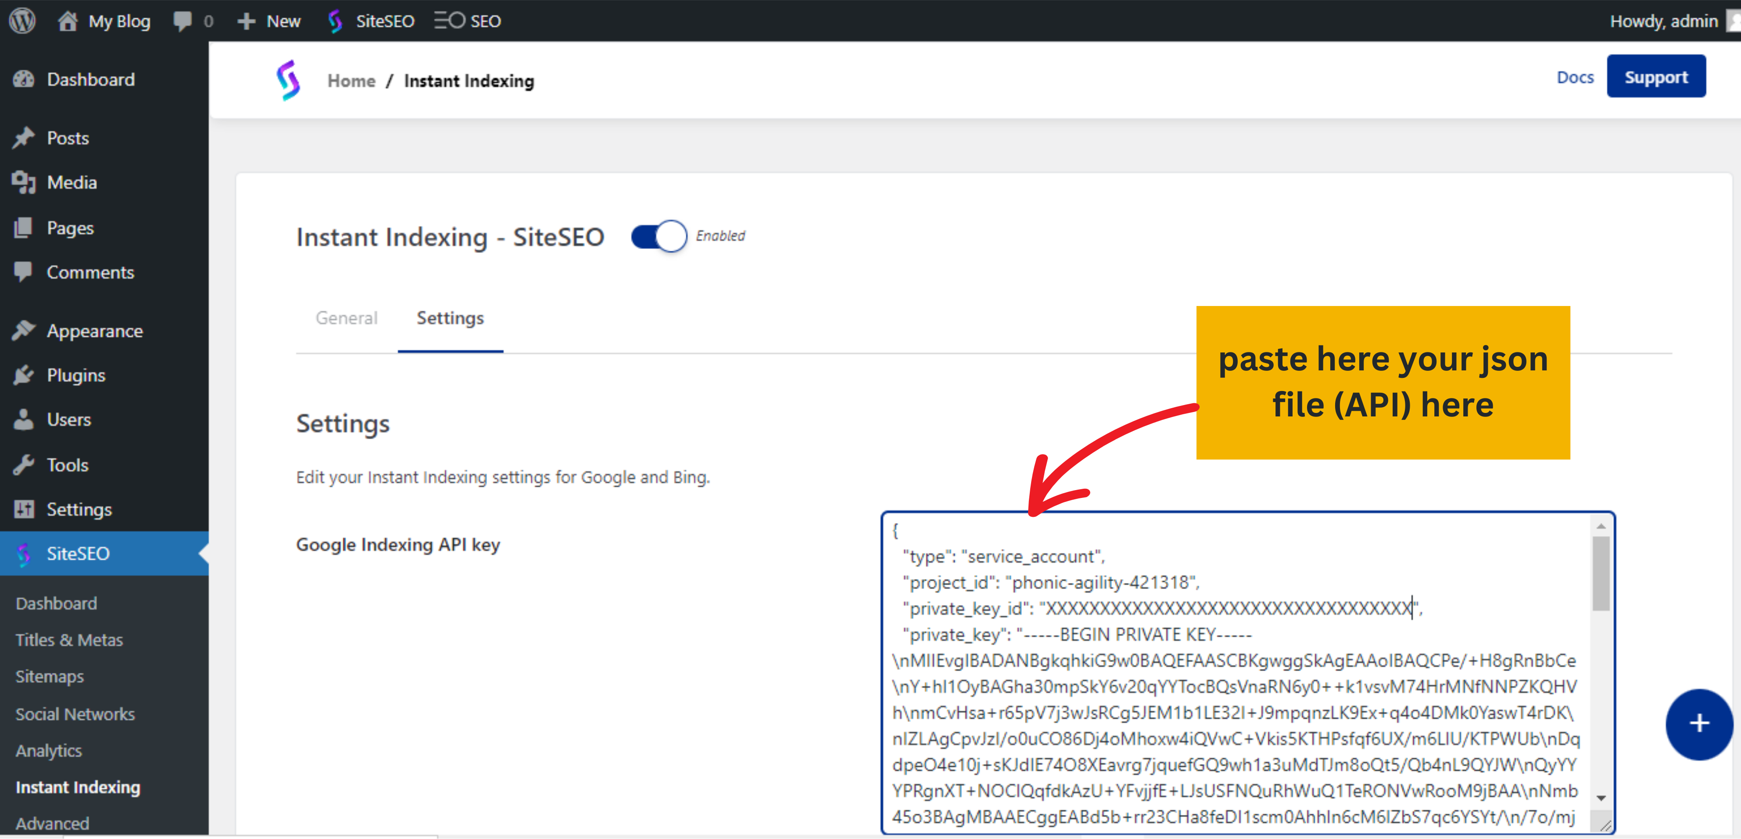Click the Posts pin icon

pyautogui.click(x=24, y=138)
